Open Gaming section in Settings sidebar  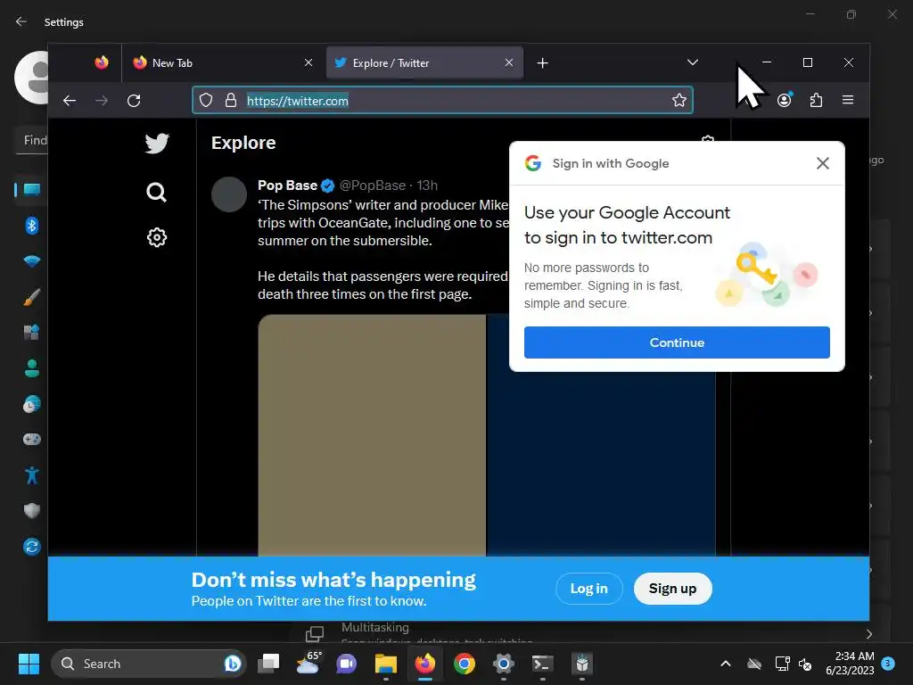coord(31,439)
